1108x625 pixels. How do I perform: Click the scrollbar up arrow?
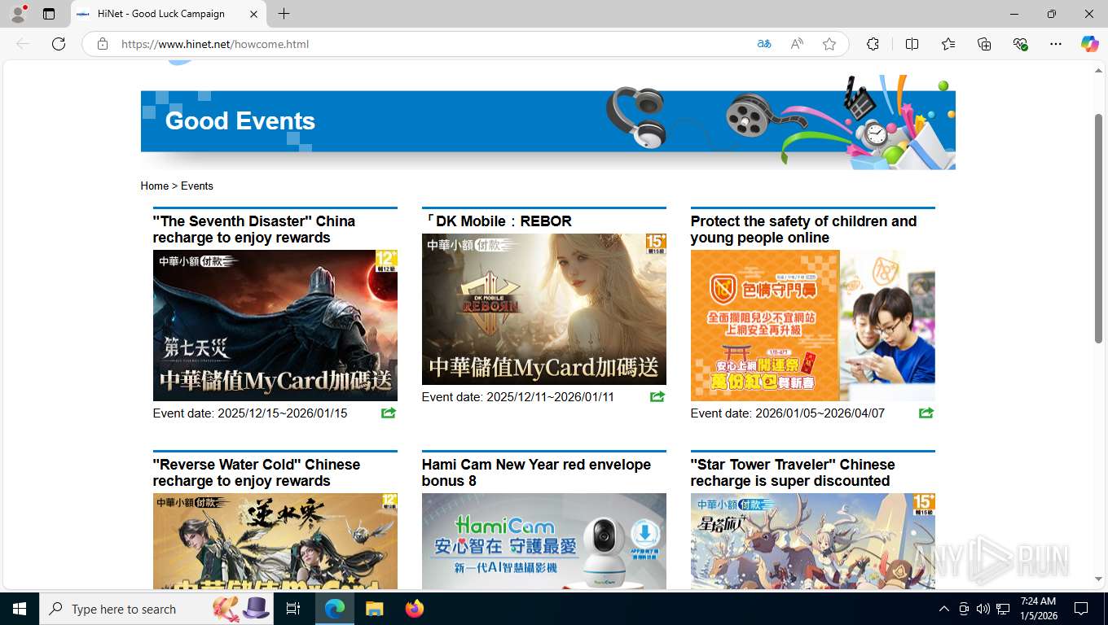pyautogui.click(x=1098, y=71)
